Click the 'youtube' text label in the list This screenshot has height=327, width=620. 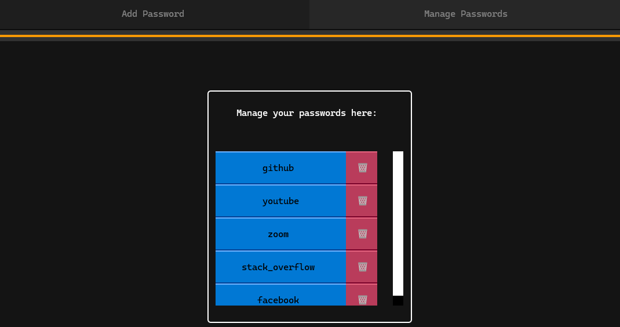click(x=281, y=201)
